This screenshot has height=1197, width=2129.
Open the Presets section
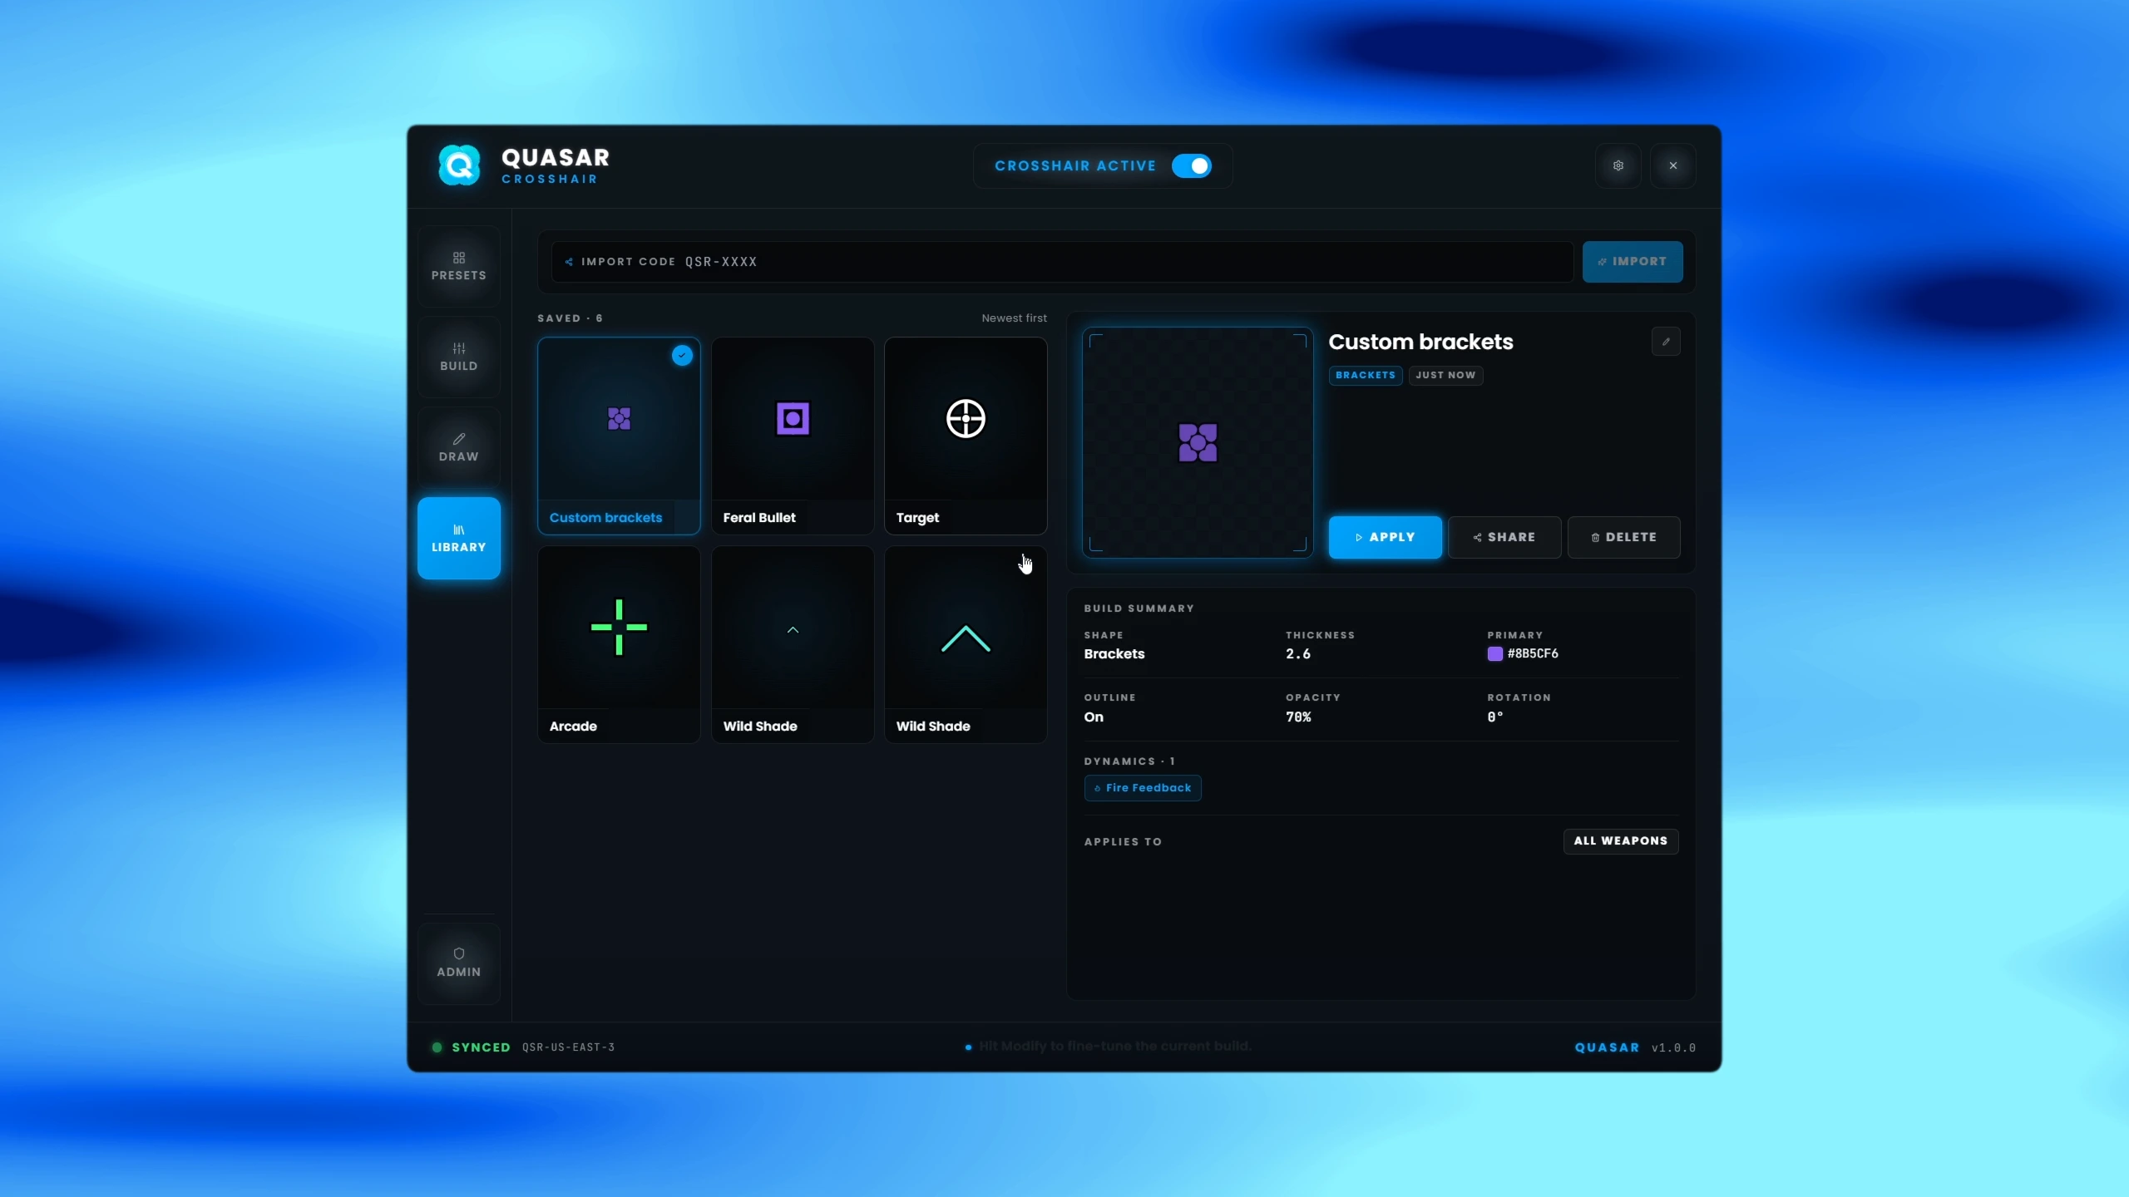458,266
